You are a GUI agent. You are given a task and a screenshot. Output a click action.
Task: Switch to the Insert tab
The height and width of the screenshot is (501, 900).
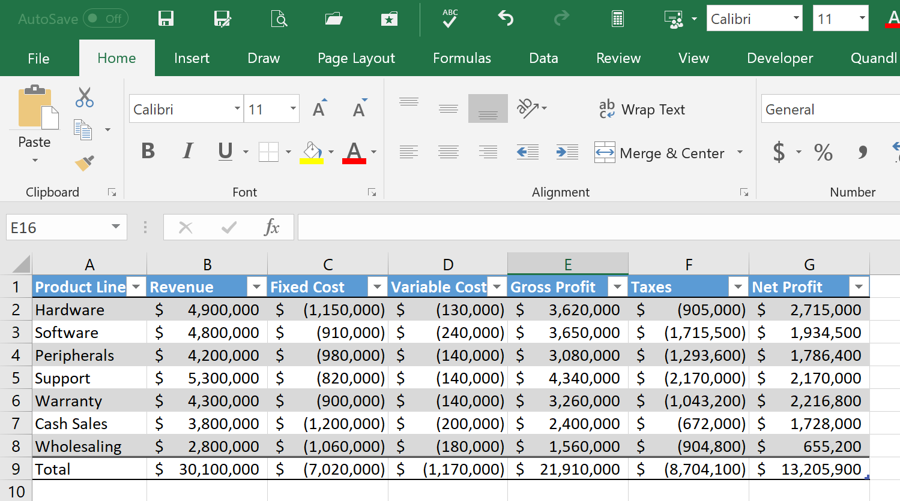[192, 58]
